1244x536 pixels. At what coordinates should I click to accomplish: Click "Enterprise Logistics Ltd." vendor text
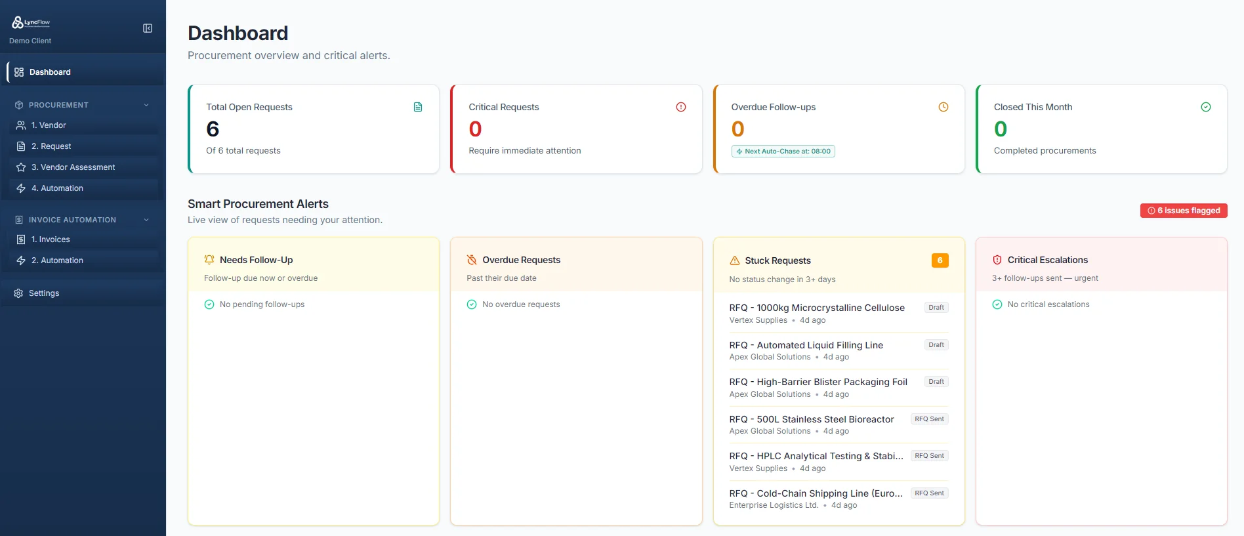774,505
